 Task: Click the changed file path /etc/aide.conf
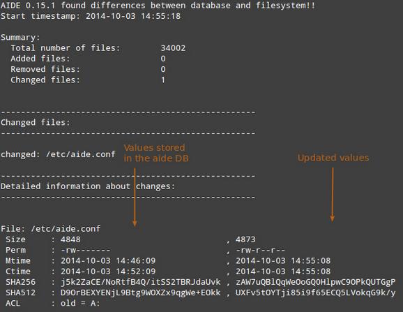(x=81, y=154)
